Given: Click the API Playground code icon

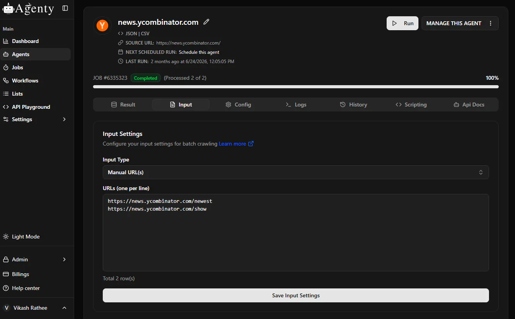Looking at the screenshot, I should pos(6,107).
